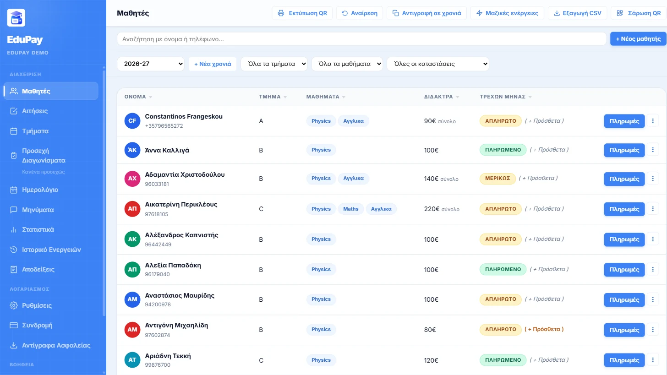Sort by ΟΝΟΜΑ column header

tap(138, 97)
